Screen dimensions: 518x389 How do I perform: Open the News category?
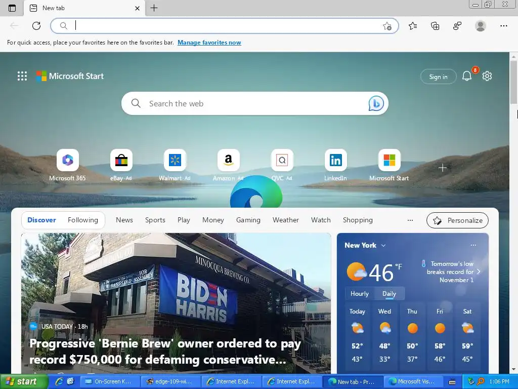pos(124,220)
